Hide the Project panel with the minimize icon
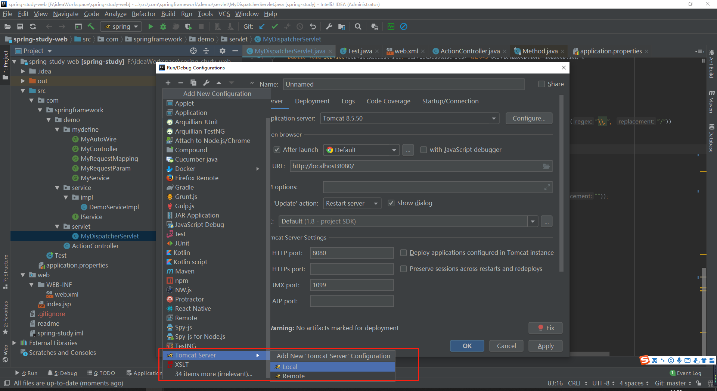The width and height of the screenshot is (717, 391). point(235,51)
